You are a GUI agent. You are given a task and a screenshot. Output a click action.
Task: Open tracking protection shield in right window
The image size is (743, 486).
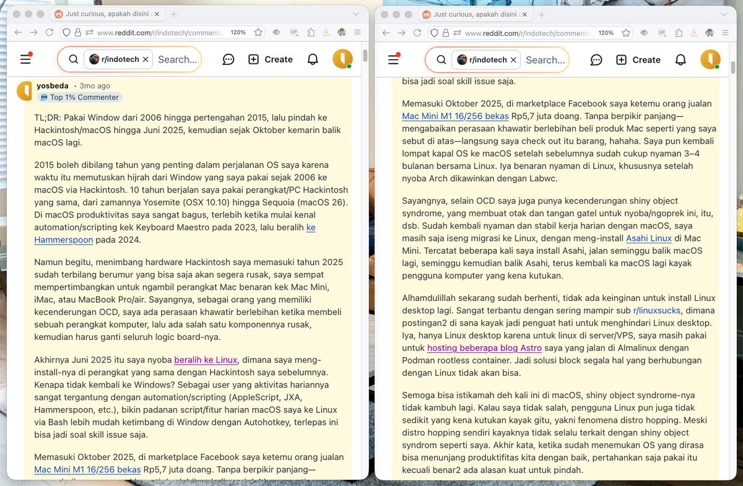pos(435,32)
